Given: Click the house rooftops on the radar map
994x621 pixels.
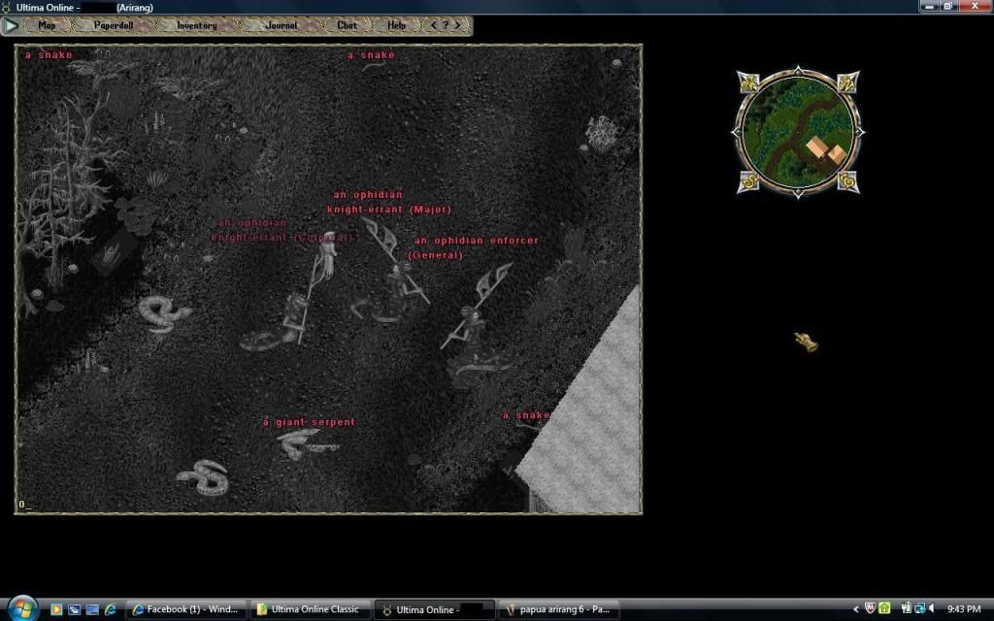Looking at the screenshot, I should pos(825,150).
